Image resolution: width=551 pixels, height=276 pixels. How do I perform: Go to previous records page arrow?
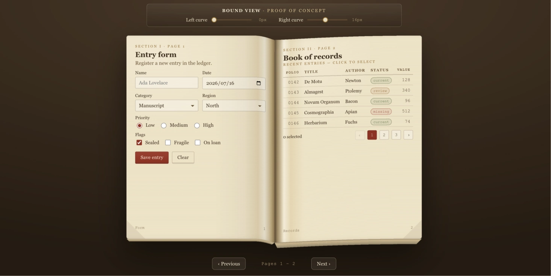360,135
